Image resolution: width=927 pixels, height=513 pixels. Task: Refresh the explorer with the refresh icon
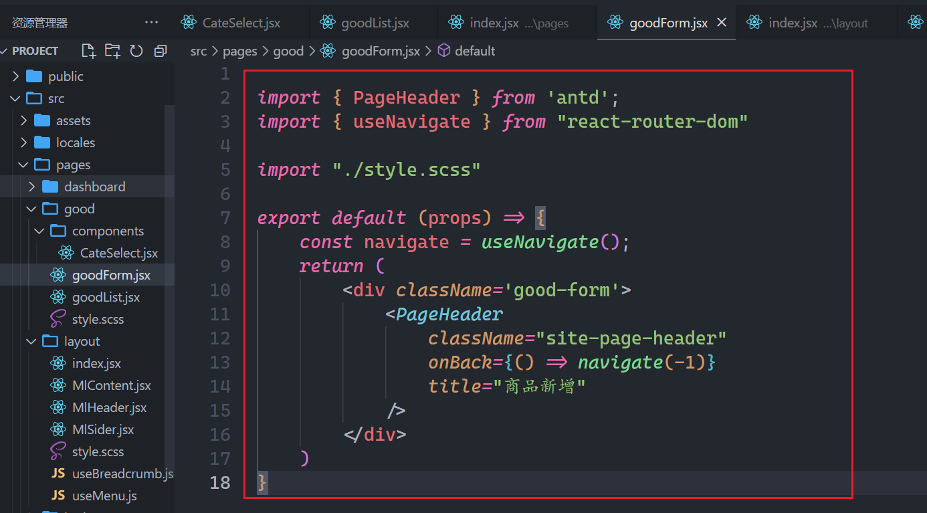[136, 51]
